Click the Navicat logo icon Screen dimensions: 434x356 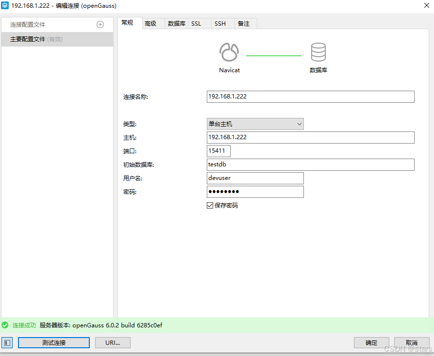[229, 52]
